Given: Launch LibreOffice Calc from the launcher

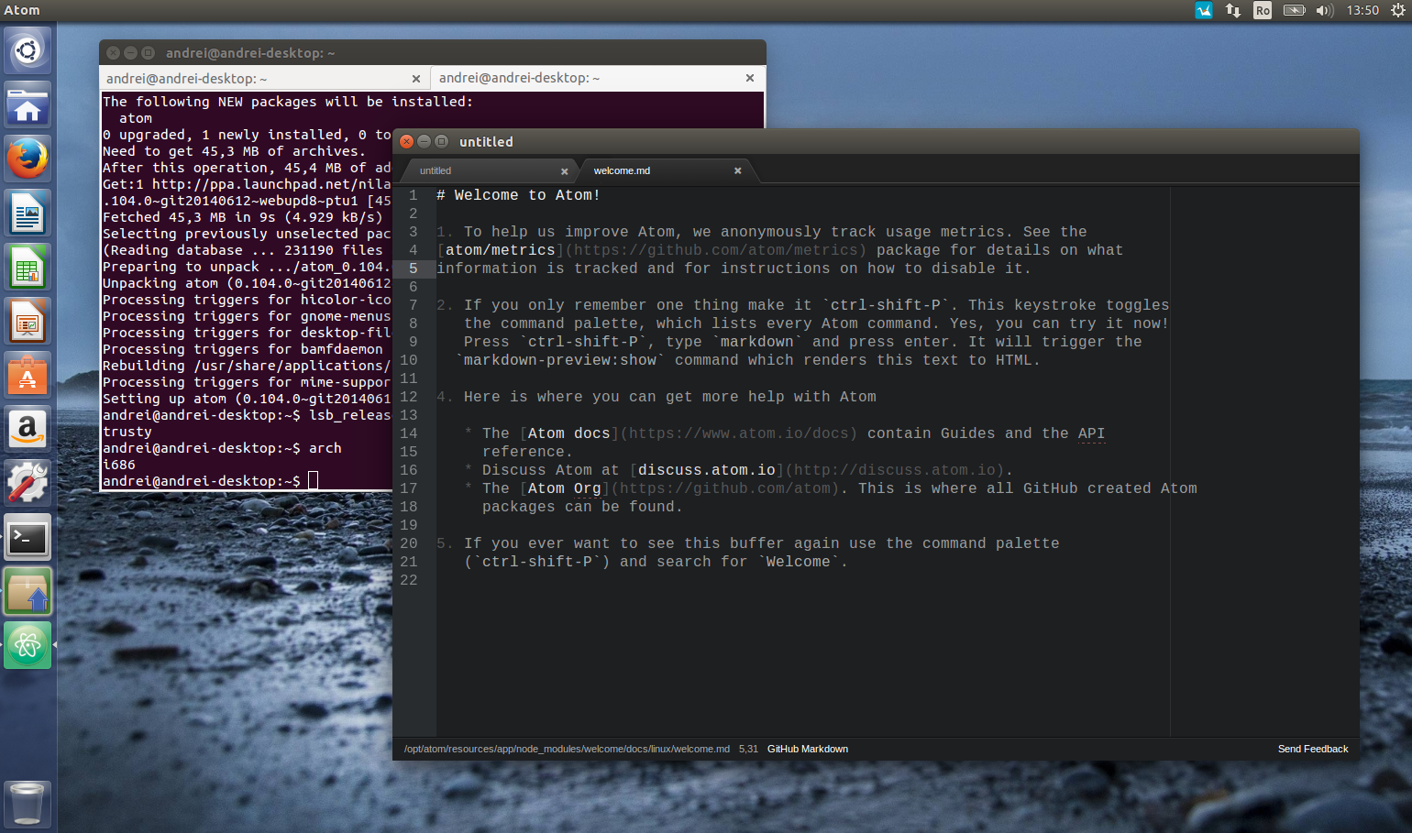Looking at the screenshot, I should [x=28, y=267].
